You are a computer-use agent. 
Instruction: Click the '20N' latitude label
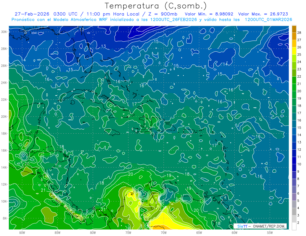[x=4, y=117]
